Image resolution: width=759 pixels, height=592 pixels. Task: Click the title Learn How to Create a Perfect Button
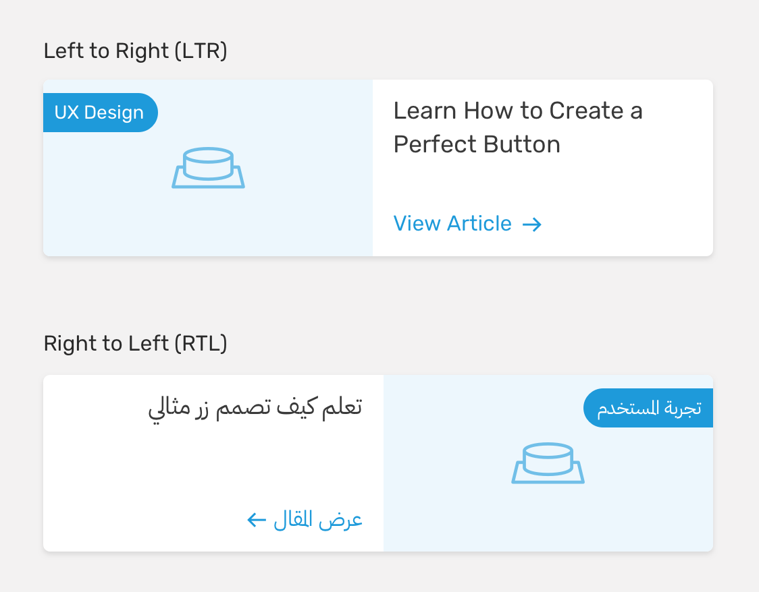[519, 127]
